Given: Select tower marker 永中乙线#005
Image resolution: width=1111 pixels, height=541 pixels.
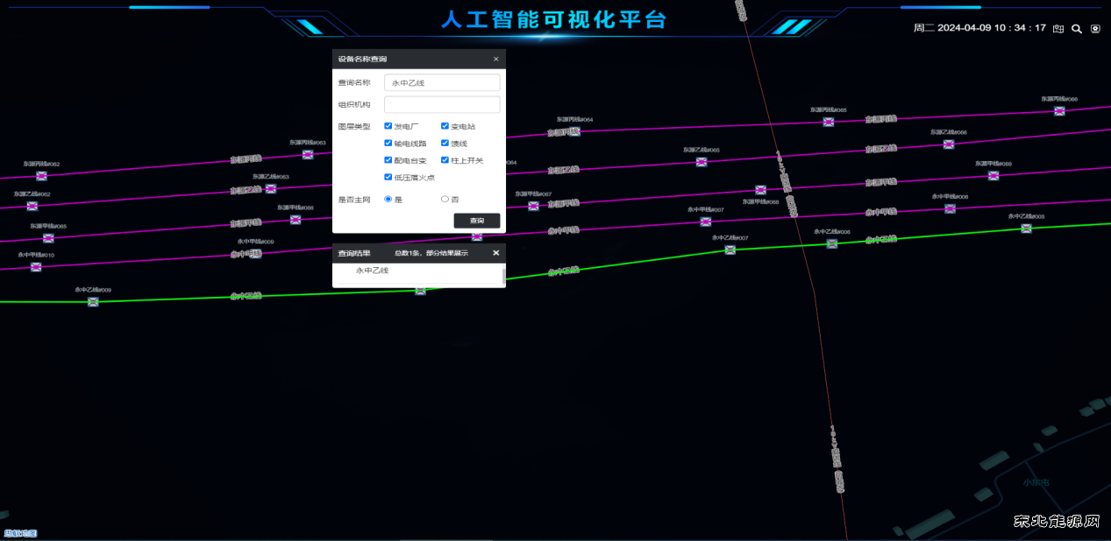Looking at the screenshot, I should pos(1026,228).
